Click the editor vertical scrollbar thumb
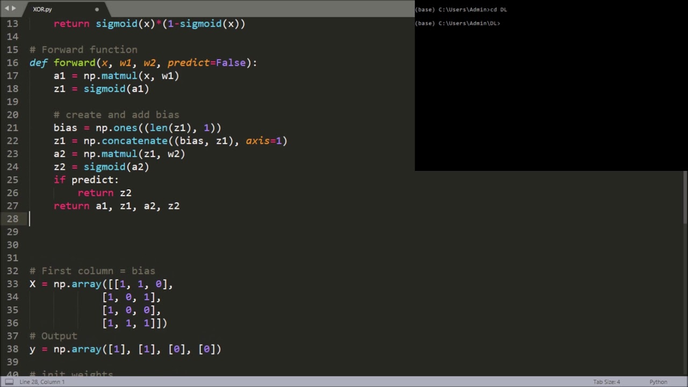This screenshot has height=387, width=688. tap(685, 197)
